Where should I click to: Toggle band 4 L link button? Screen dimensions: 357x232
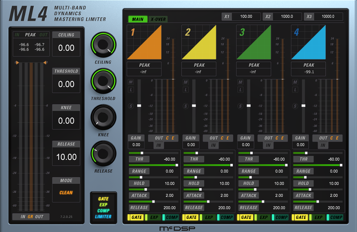click(x=295, y=90)
